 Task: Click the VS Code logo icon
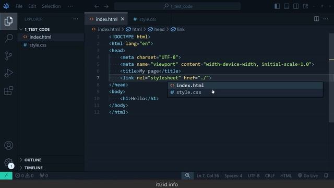(6, 6)
